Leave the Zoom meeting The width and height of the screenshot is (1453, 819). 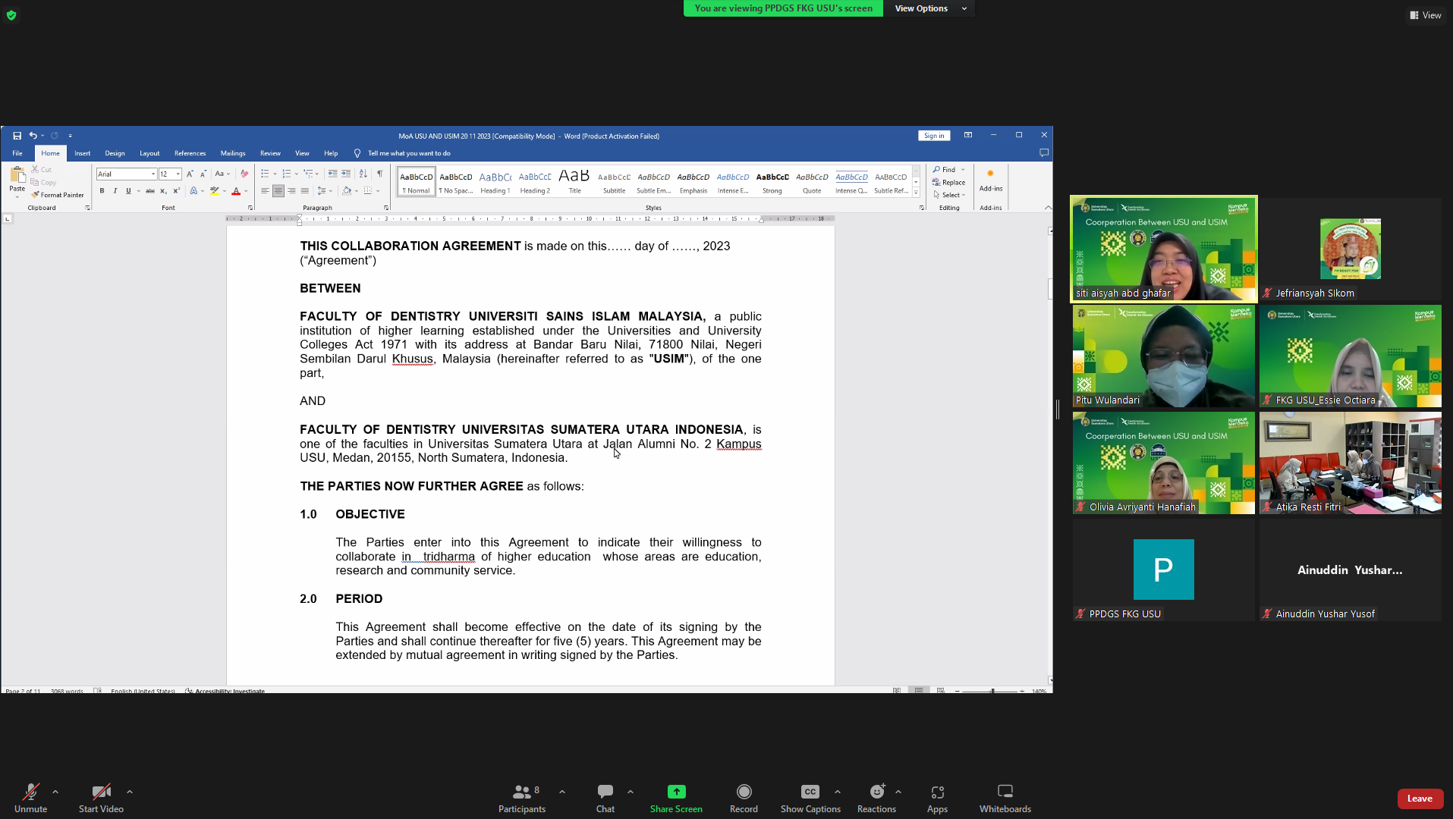pyautogui.click(x=1420, y=799)
